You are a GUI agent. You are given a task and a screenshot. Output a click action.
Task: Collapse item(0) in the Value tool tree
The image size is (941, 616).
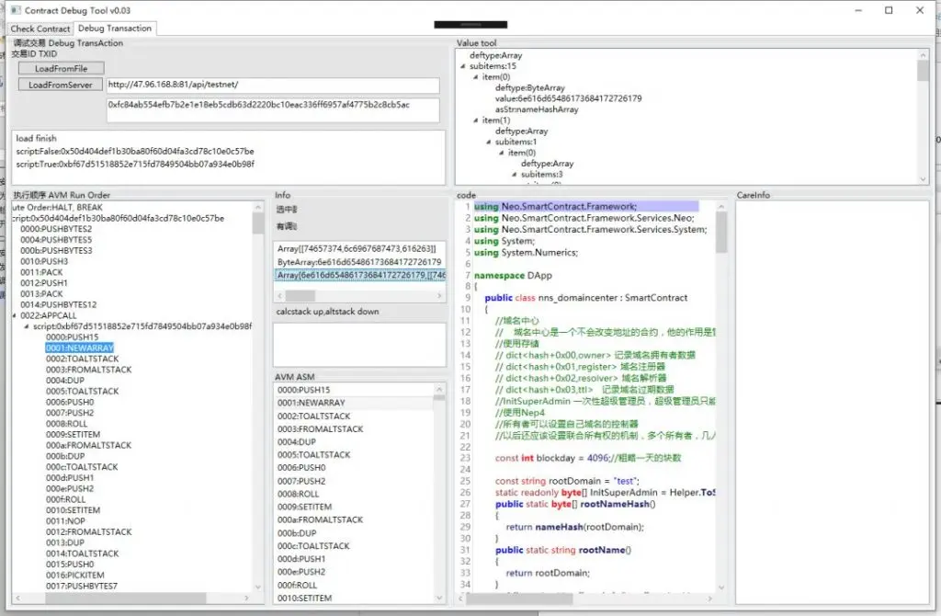coord(475,77)
